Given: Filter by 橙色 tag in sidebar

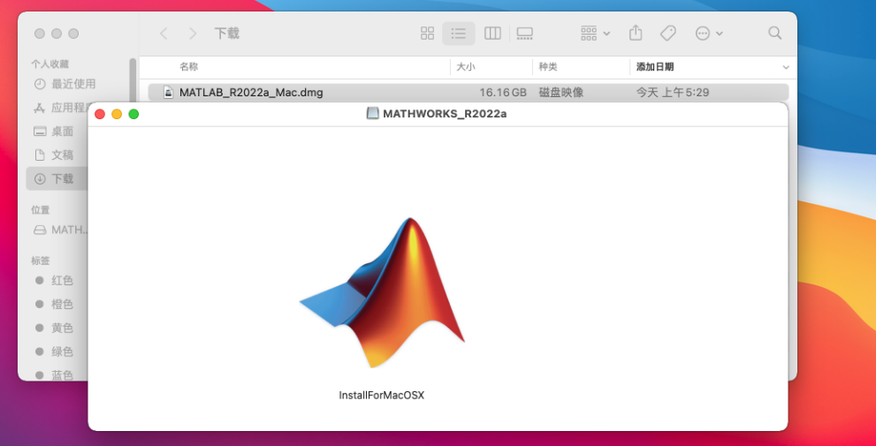Looking at the screenshot, I should point(54,304).
